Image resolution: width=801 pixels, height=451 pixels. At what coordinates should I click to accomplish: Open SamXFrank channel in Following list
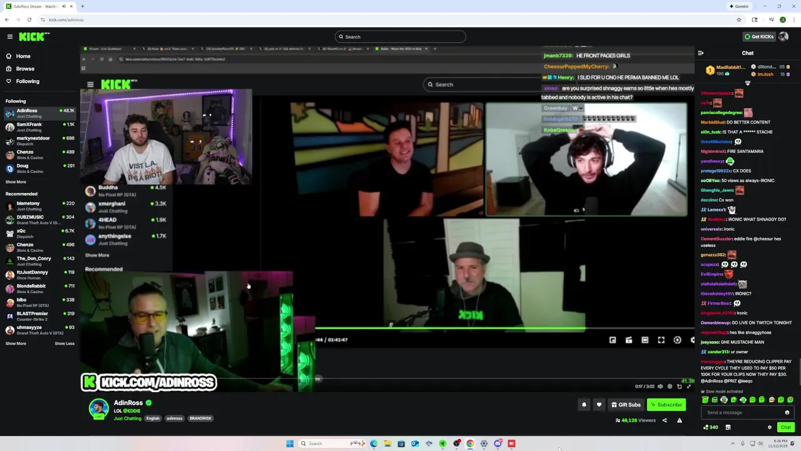coord(39,127)
